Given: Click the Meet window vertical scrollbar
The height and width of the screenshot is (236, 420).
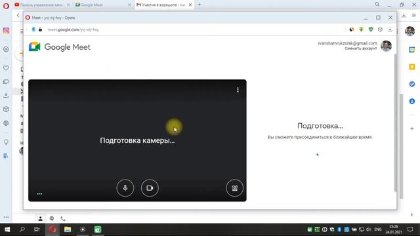Looking at the screenshot, I should [395, 123].
